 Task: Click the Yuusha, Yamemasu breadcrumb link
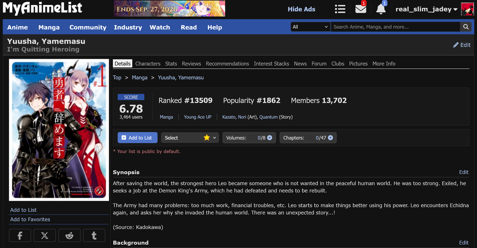click(x=181, y=77)
